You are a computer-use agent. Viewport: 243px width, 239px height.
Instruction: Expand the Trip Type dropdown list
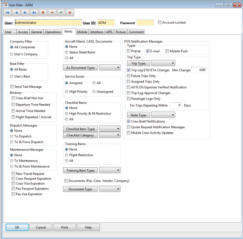click(x=163, y=63)
